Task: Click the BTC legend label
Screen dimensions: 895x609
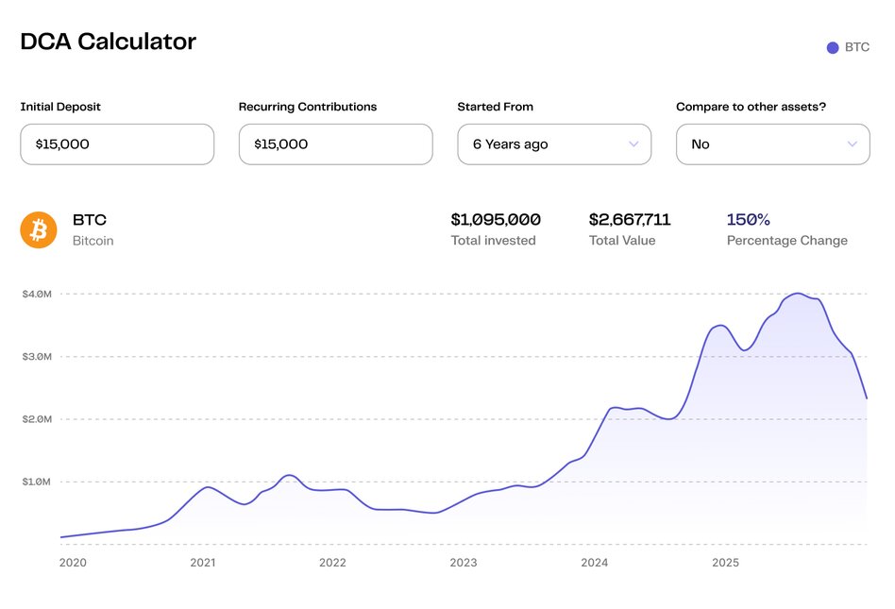Action: pos(857,47)
